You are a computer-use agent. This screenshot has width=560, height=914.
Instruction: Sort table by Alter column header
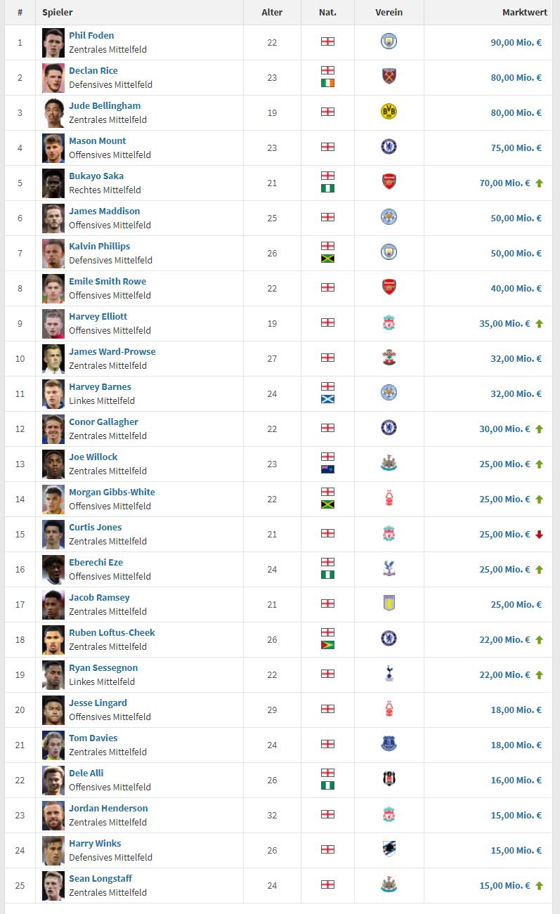tap(272, 13)
